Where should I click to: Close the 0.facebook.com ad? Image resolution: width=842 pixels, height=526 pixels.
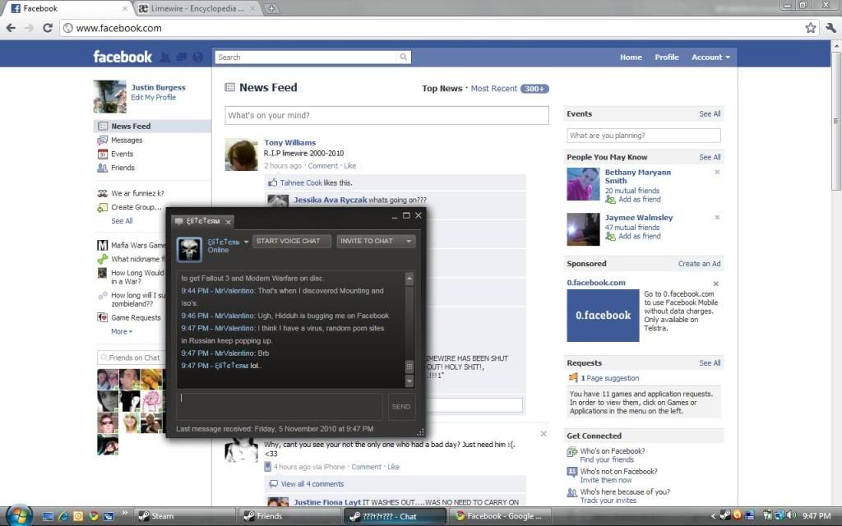(x=716, y=284)
